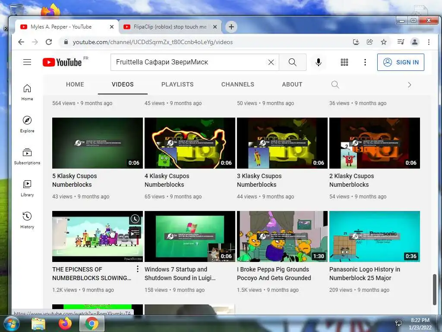Go back in Chrome
The width and height of the screenshot is (442, 332).
21,42
